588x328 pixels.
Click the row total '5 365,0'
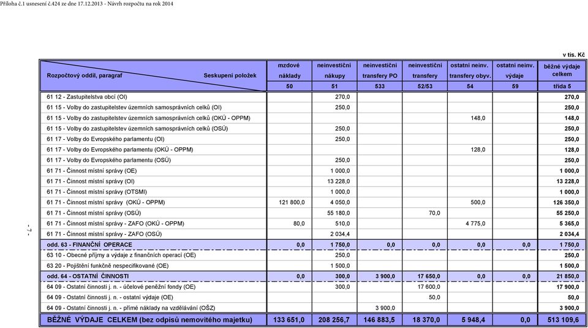point(569,223)
